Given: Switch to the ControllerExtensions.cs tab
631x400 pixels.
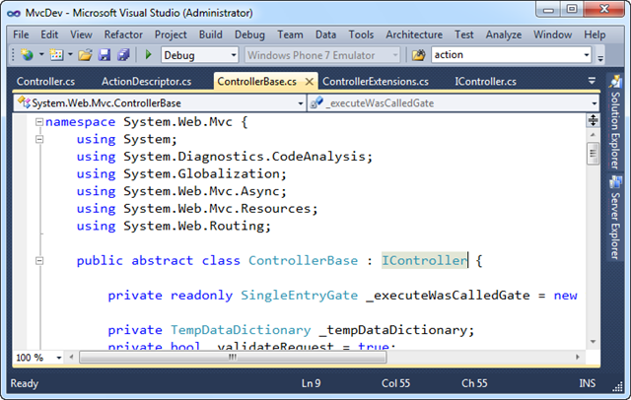Looking at the screenshot, I should point(376,82).
